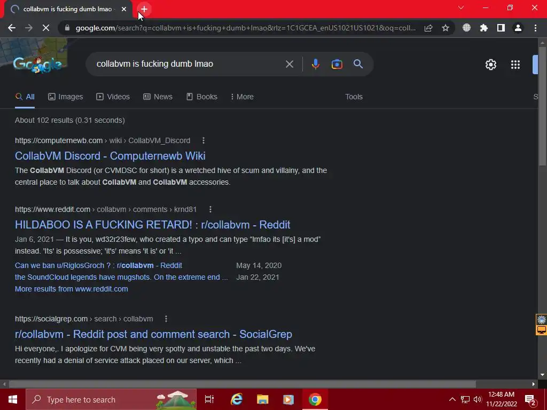The width and height of the screenshot is (547, 410).
Task: Open Task View on the taskbar
Action: coord(209,399)
